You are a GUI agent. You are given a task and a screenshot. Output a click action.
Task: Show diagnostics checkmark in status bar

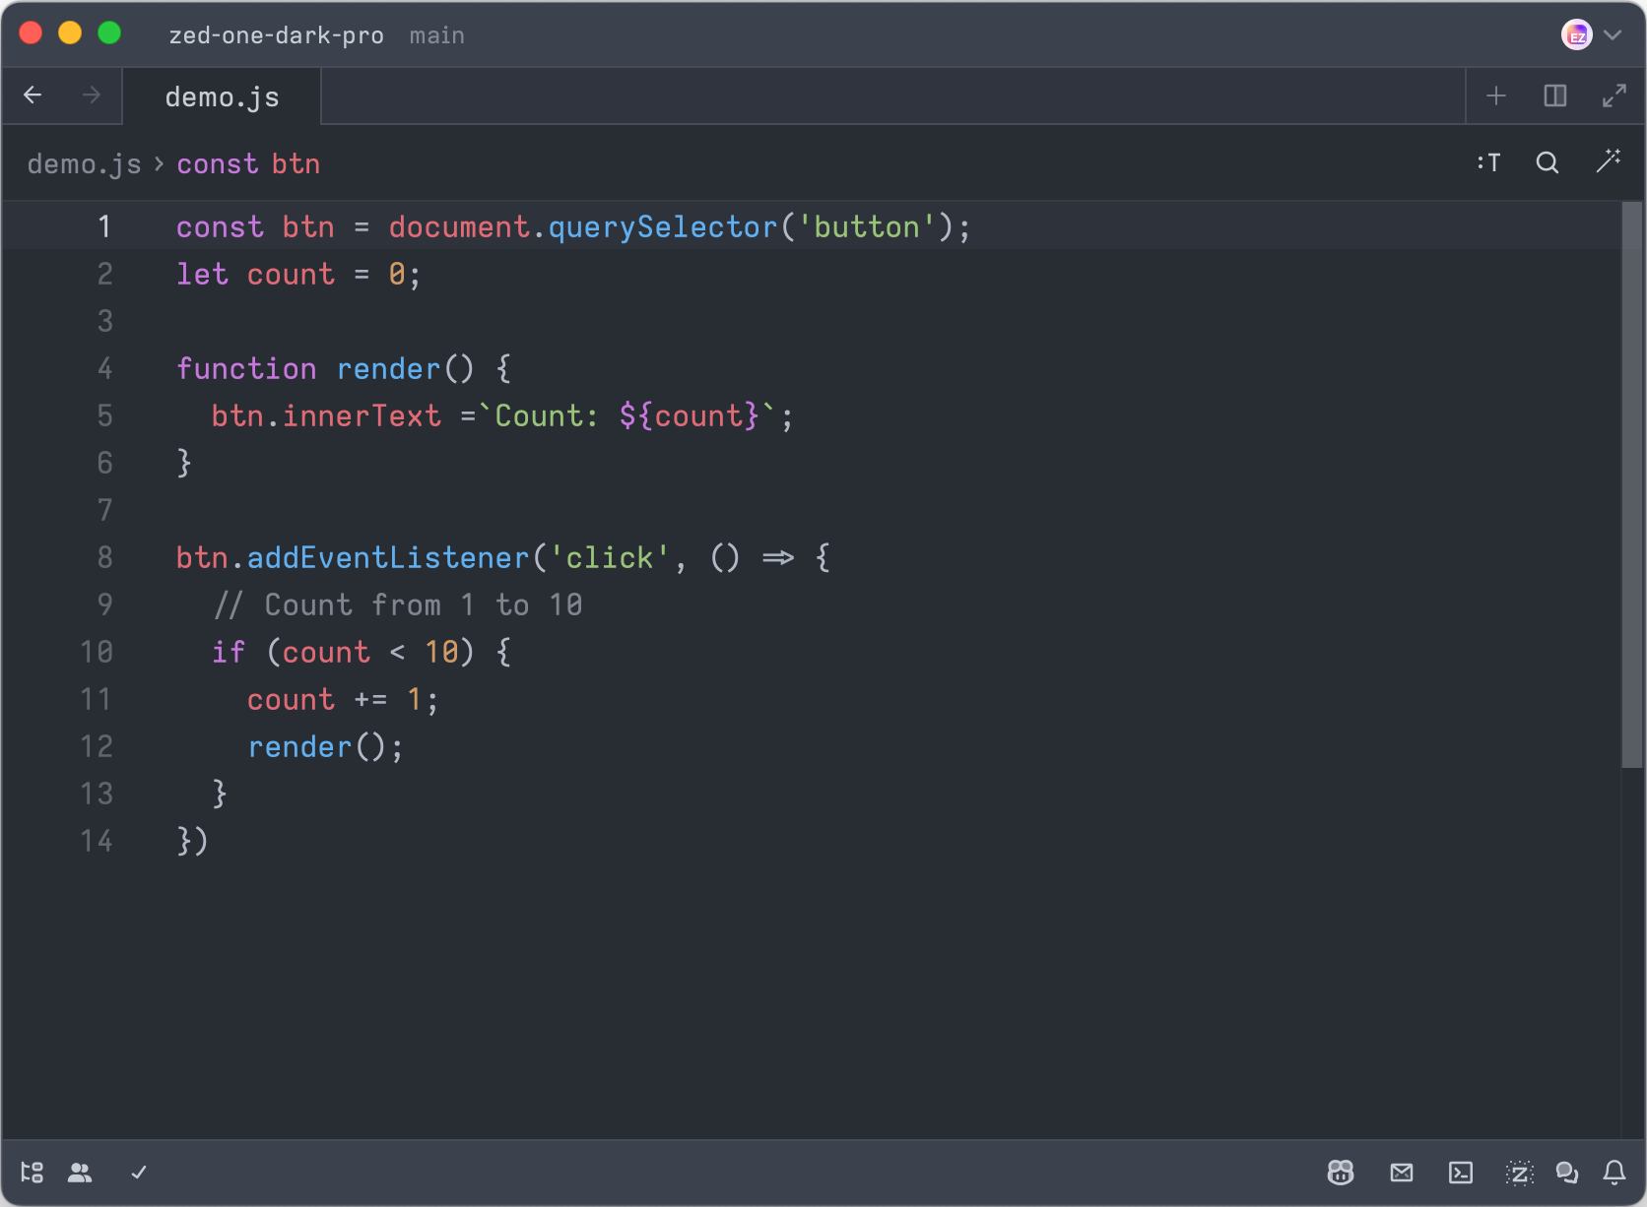[139, 1172]
